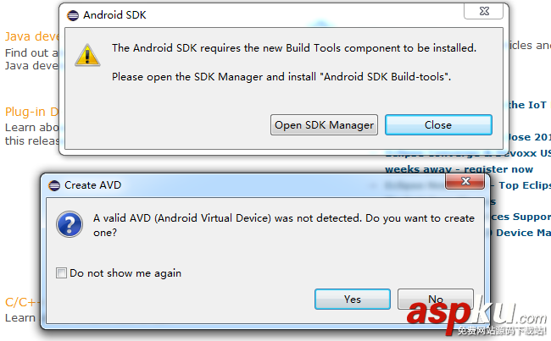The width and height of the screenshot is (551, 341).
Task: Dismiss the Android SDK warning with Close
Action: tap(437, 125)
